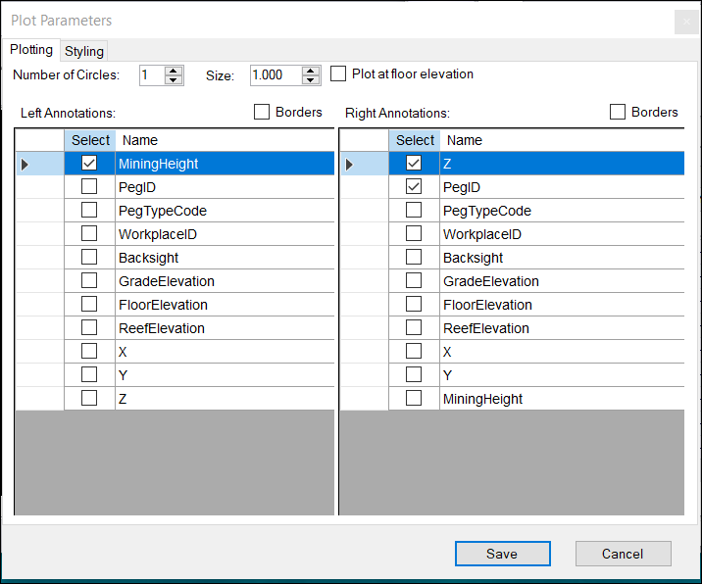Select the Z row arrow in right list
The width and height of the screenshot is (702, 584).
pyautogui.click(x=350, y=165)
